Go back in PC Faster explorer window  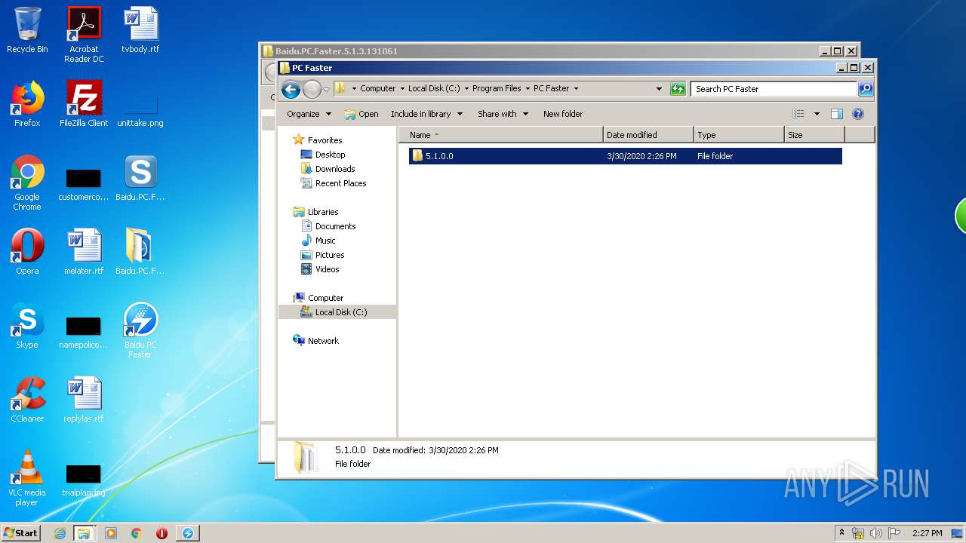point(291,90)
